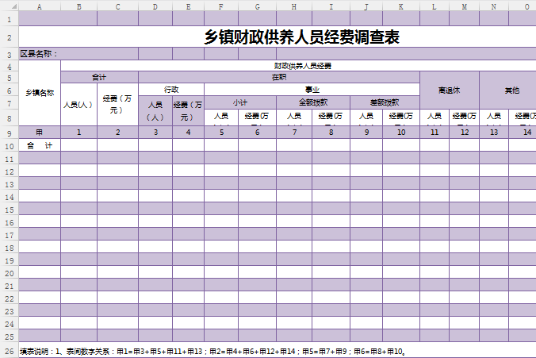
Task: Click the title cell 乡镇财政供养人员经费调查表
Action: click(x=301, y=37)
